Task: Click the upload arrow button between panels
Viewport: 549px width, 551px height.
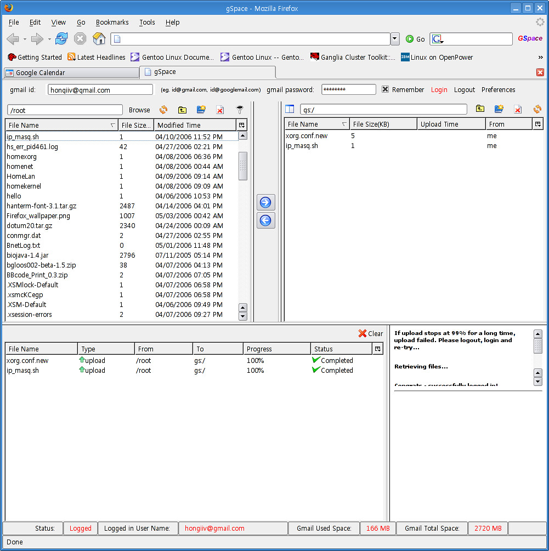Action: (x=265, y=202)
